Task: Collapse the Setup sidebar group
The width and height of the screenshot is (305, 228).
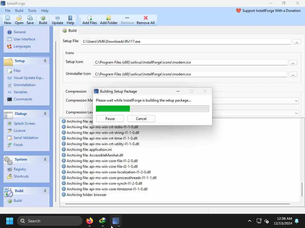Action: coord(45,61)
